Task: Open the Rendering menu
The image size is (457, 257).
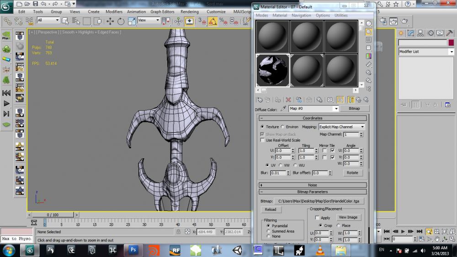Action: click(x=189, y=11)
